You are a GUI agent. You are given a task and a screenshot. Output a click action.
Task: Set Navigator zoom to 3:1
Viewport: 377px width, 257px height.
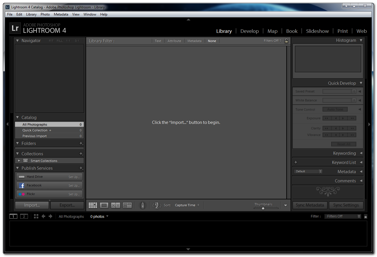click(x=77, y=41)
